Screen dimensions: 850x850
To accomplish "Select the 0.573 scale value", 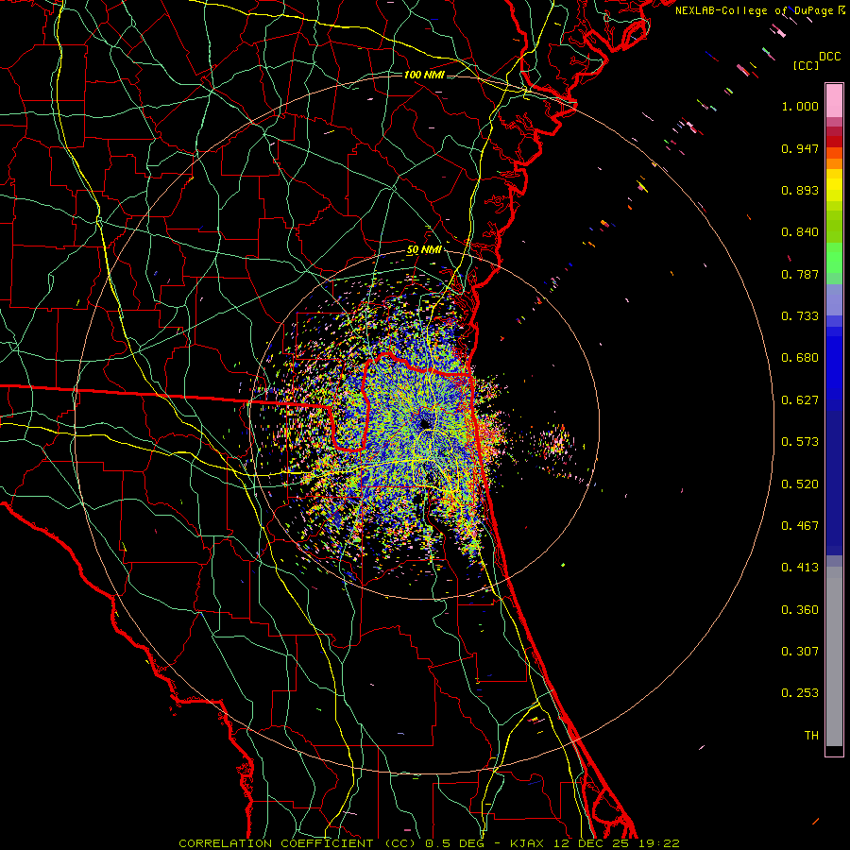I will [800, 442].
